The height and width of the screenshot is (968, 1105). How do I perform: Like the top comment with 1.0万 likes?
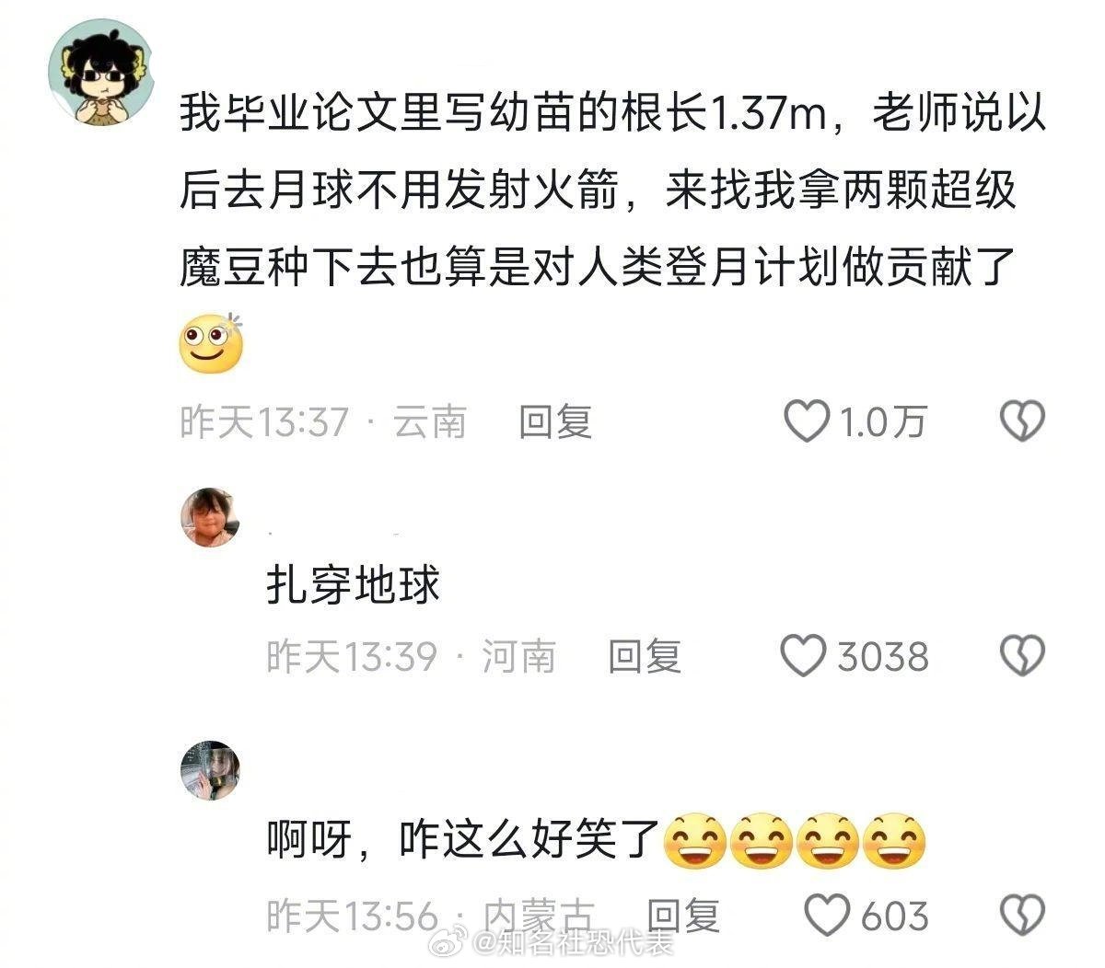(x=807, y=421)
